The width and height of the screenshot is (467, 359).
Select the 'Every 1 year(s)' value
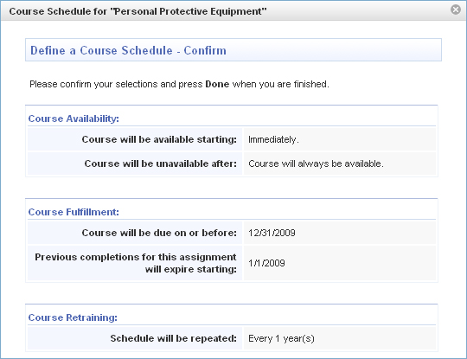click(x=281, y=338)
